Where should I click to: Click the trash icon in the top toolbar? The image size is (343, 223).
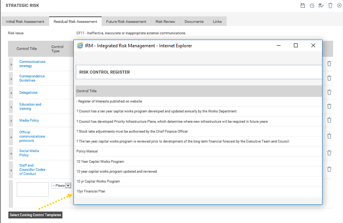coord(330,5)
